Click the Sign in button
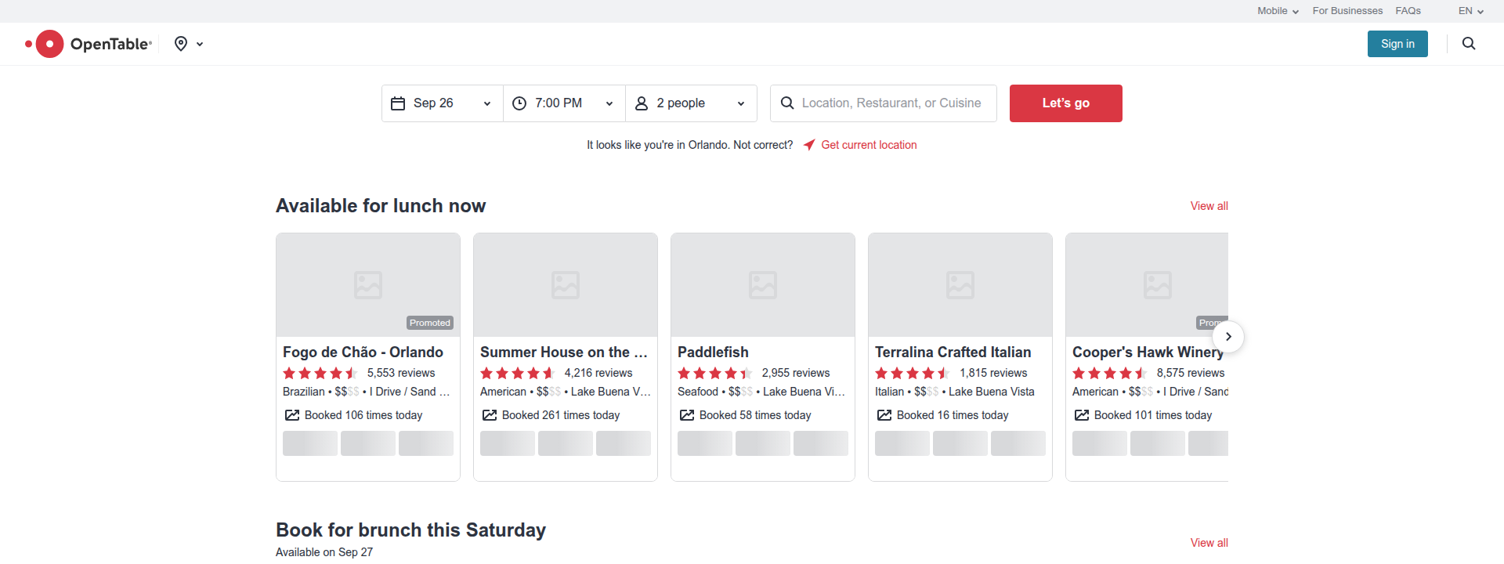The height and width of the screenshot is (564, 1504). 1397,44
